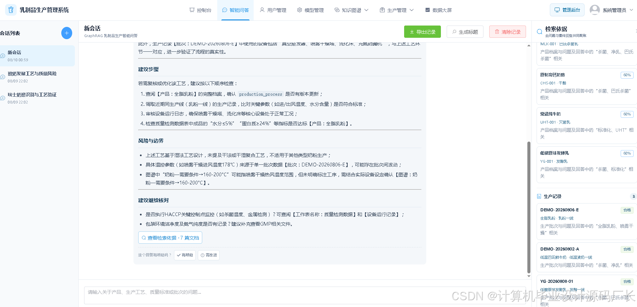The height and width of the screenshot is (307, 637).
Task: Open 数据大屏 dashboard
Action: tap(439, 10)
